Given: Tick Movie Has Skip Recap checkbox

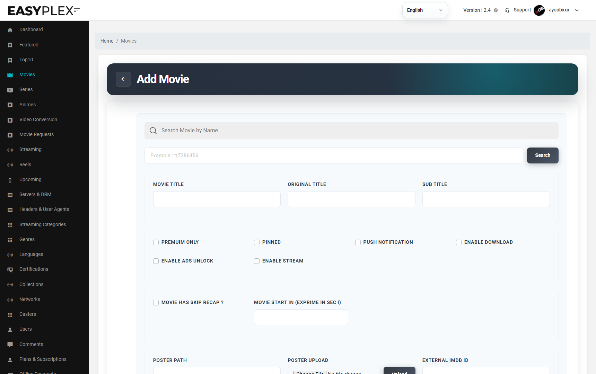Looking at the screenshot, I should 156,303.
